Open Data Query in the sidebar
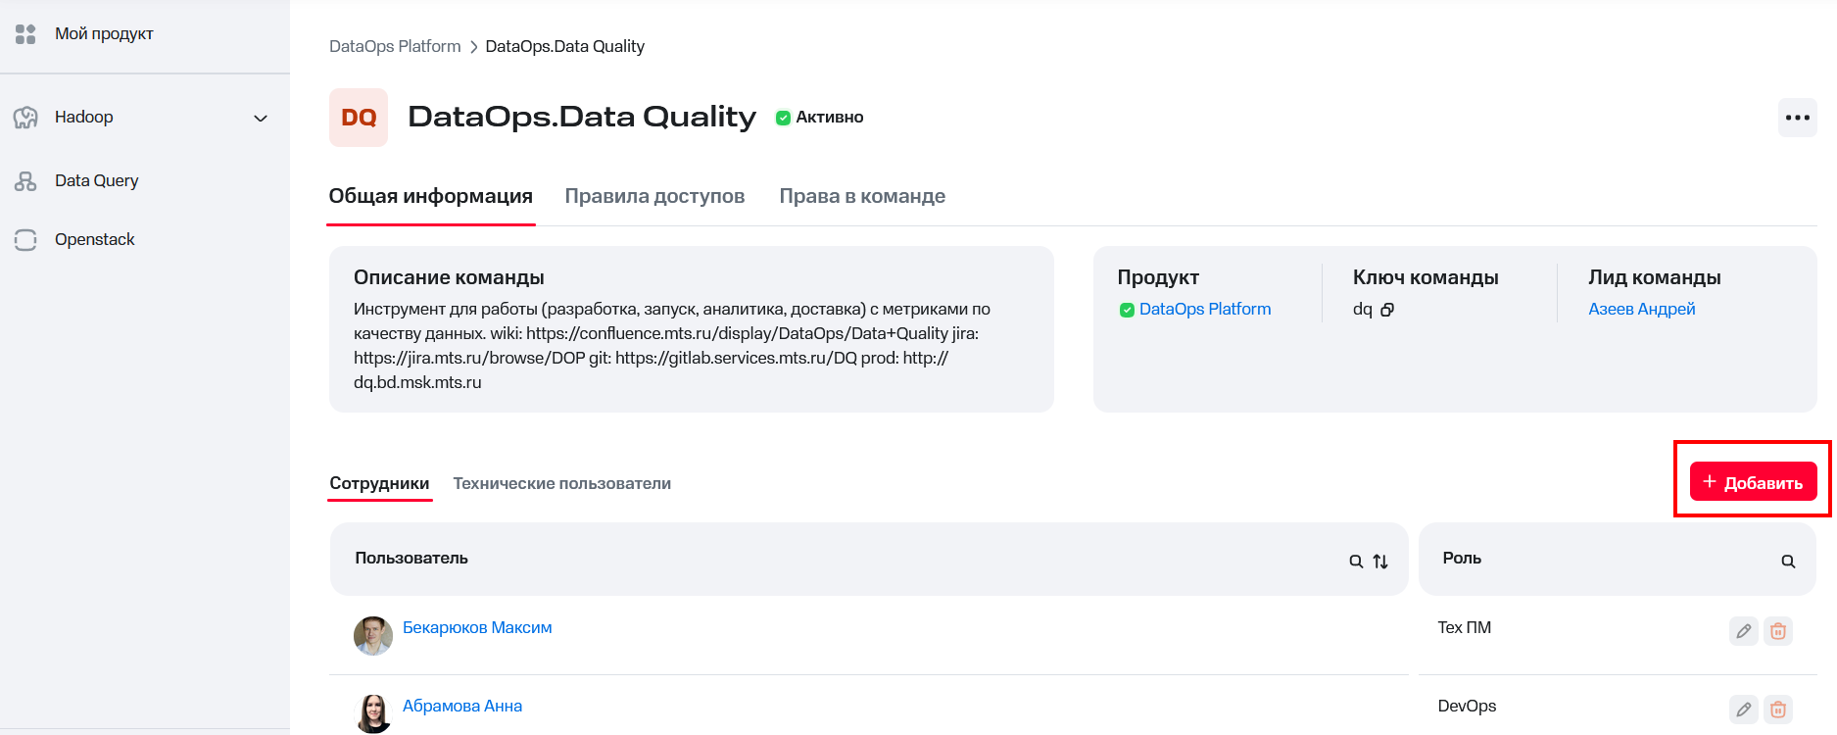 point(96,181)
